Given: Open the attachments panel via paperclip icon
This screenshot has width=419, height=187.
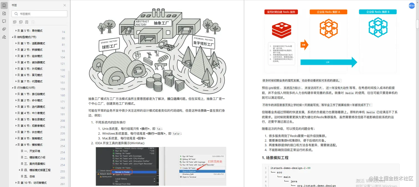Looking at the screenshot, I should coord(4,29).
